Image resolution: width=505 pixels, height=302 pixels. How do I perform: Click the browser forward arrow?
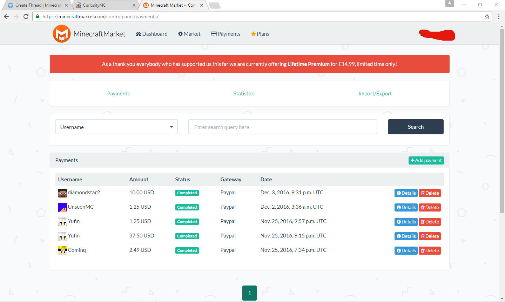pos(16,16)
